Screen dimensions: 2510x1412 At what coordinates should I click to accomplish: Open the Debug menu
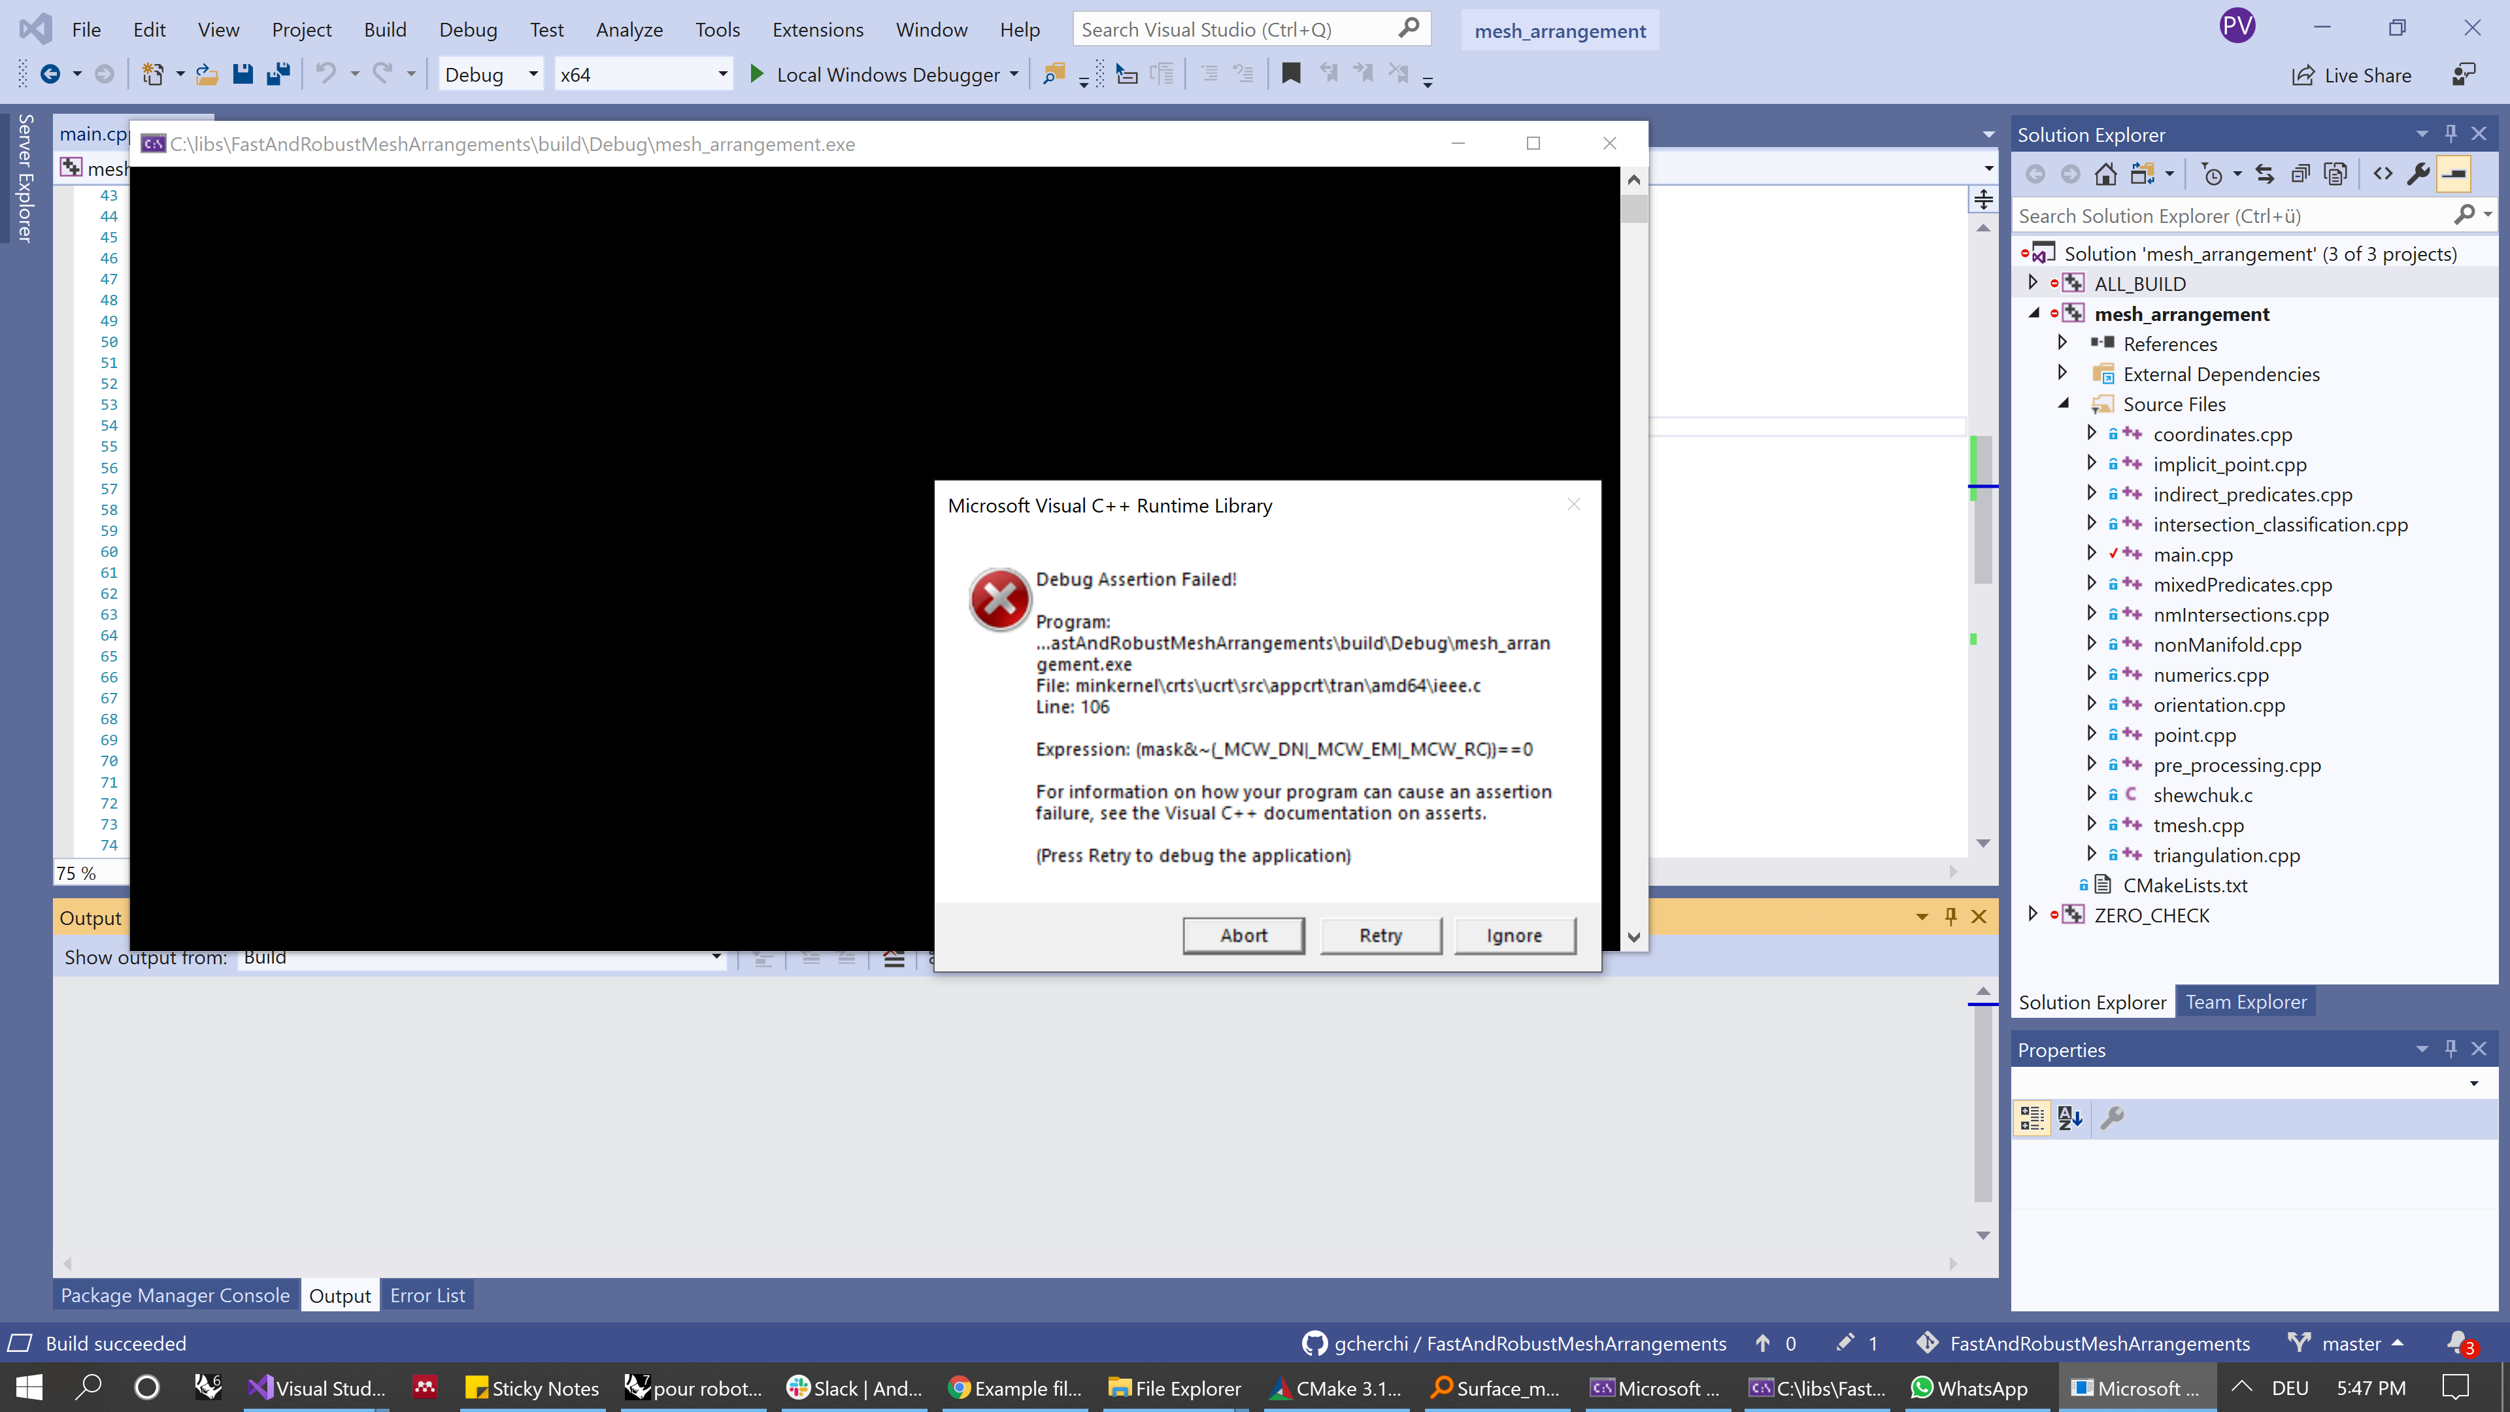coord(468,29)
